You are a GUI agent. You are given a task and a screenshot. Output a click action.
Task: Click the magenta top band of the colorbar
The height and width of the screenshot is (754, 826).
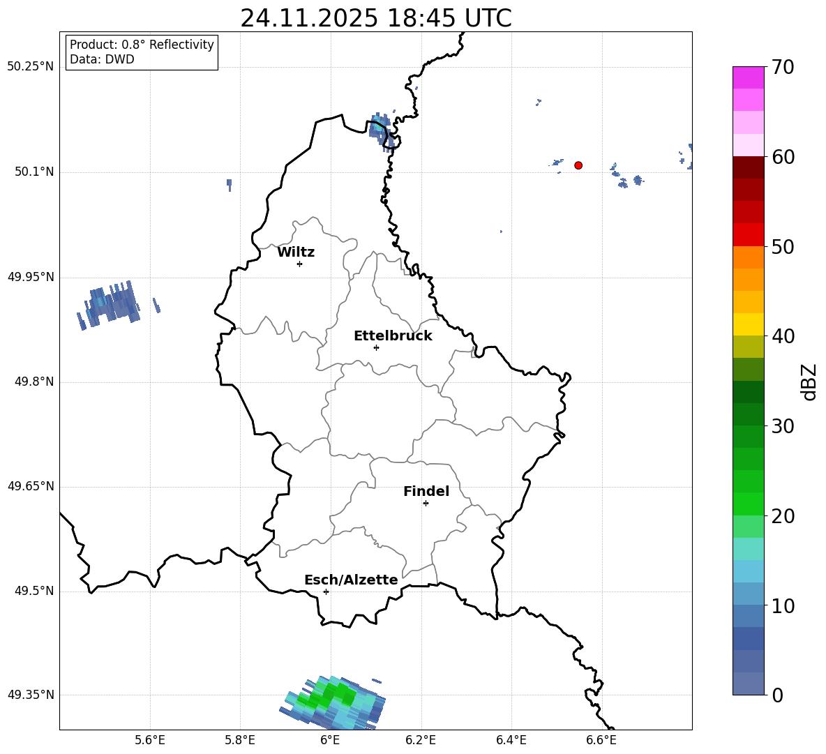point(748,77)
